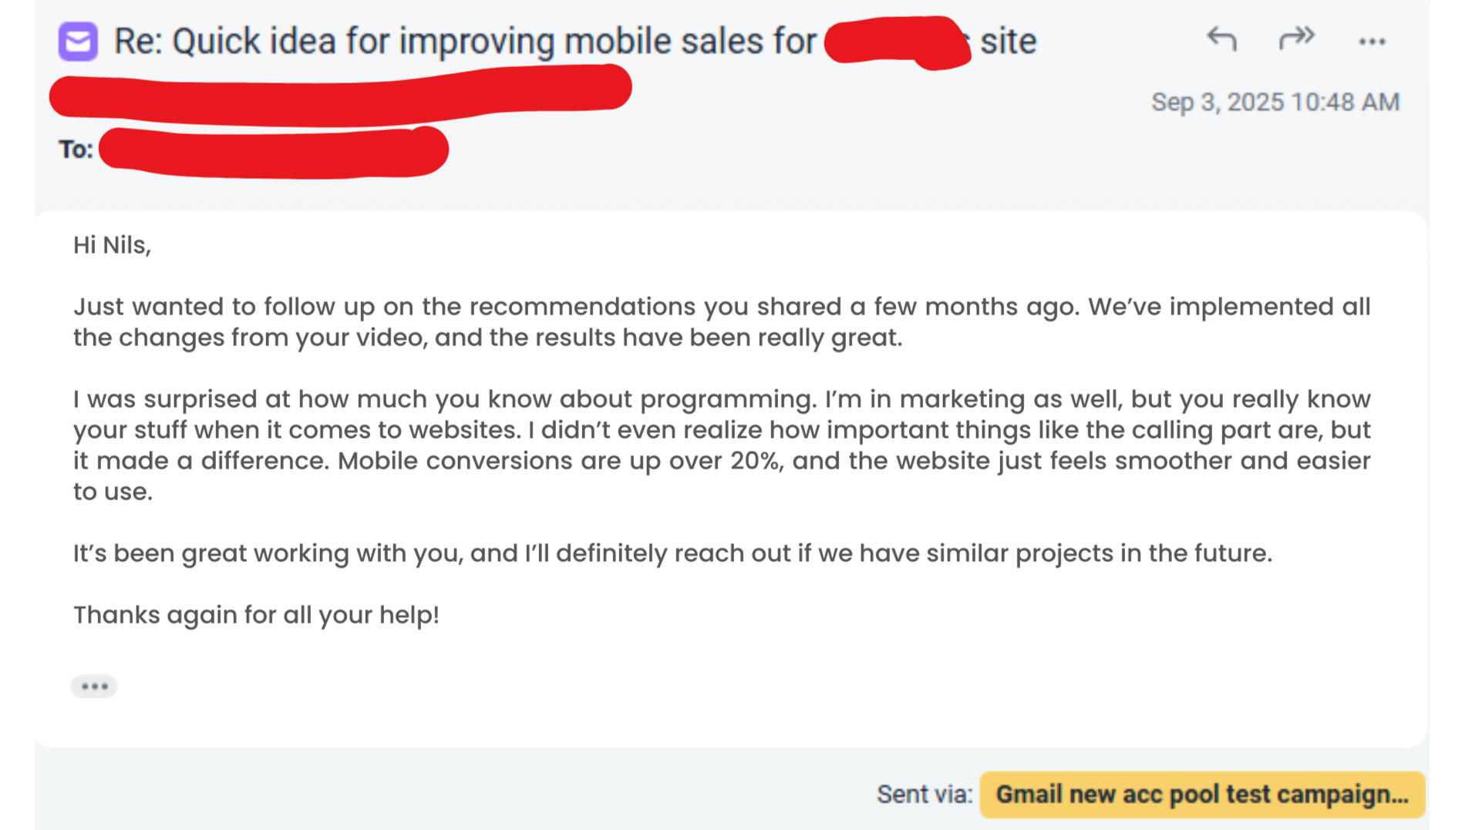The image size is (1472, 830).
Task: Click the reply arrow icon
Action: (1221, 39)
